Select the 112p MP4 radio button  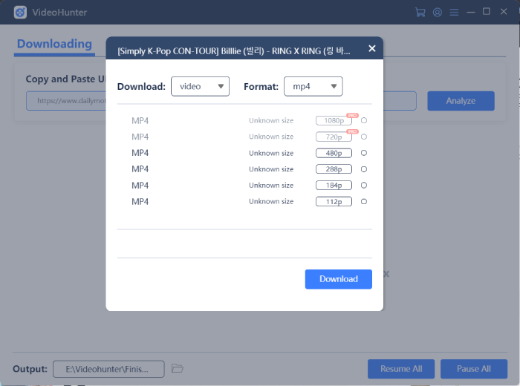tap(364, 201)
